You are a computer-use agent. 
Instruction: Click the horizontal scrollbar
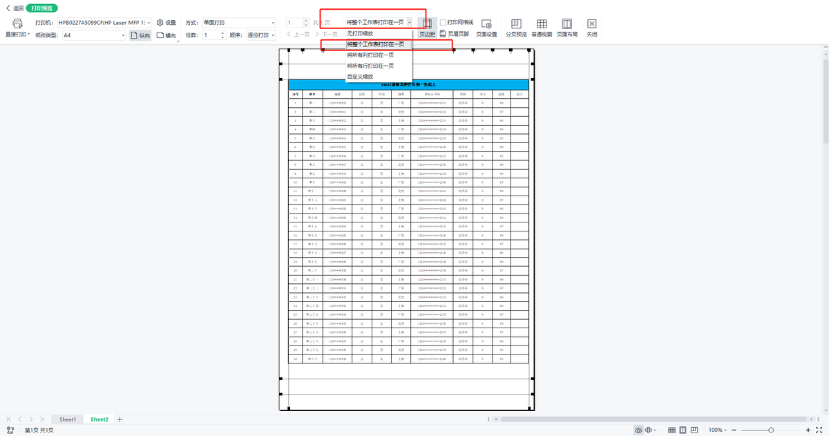coord(653,419)
